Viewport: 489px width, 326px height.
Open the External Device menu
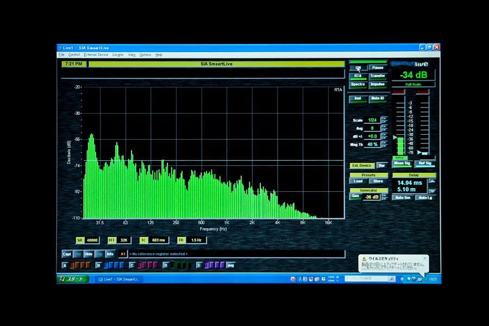pos(96,54)
